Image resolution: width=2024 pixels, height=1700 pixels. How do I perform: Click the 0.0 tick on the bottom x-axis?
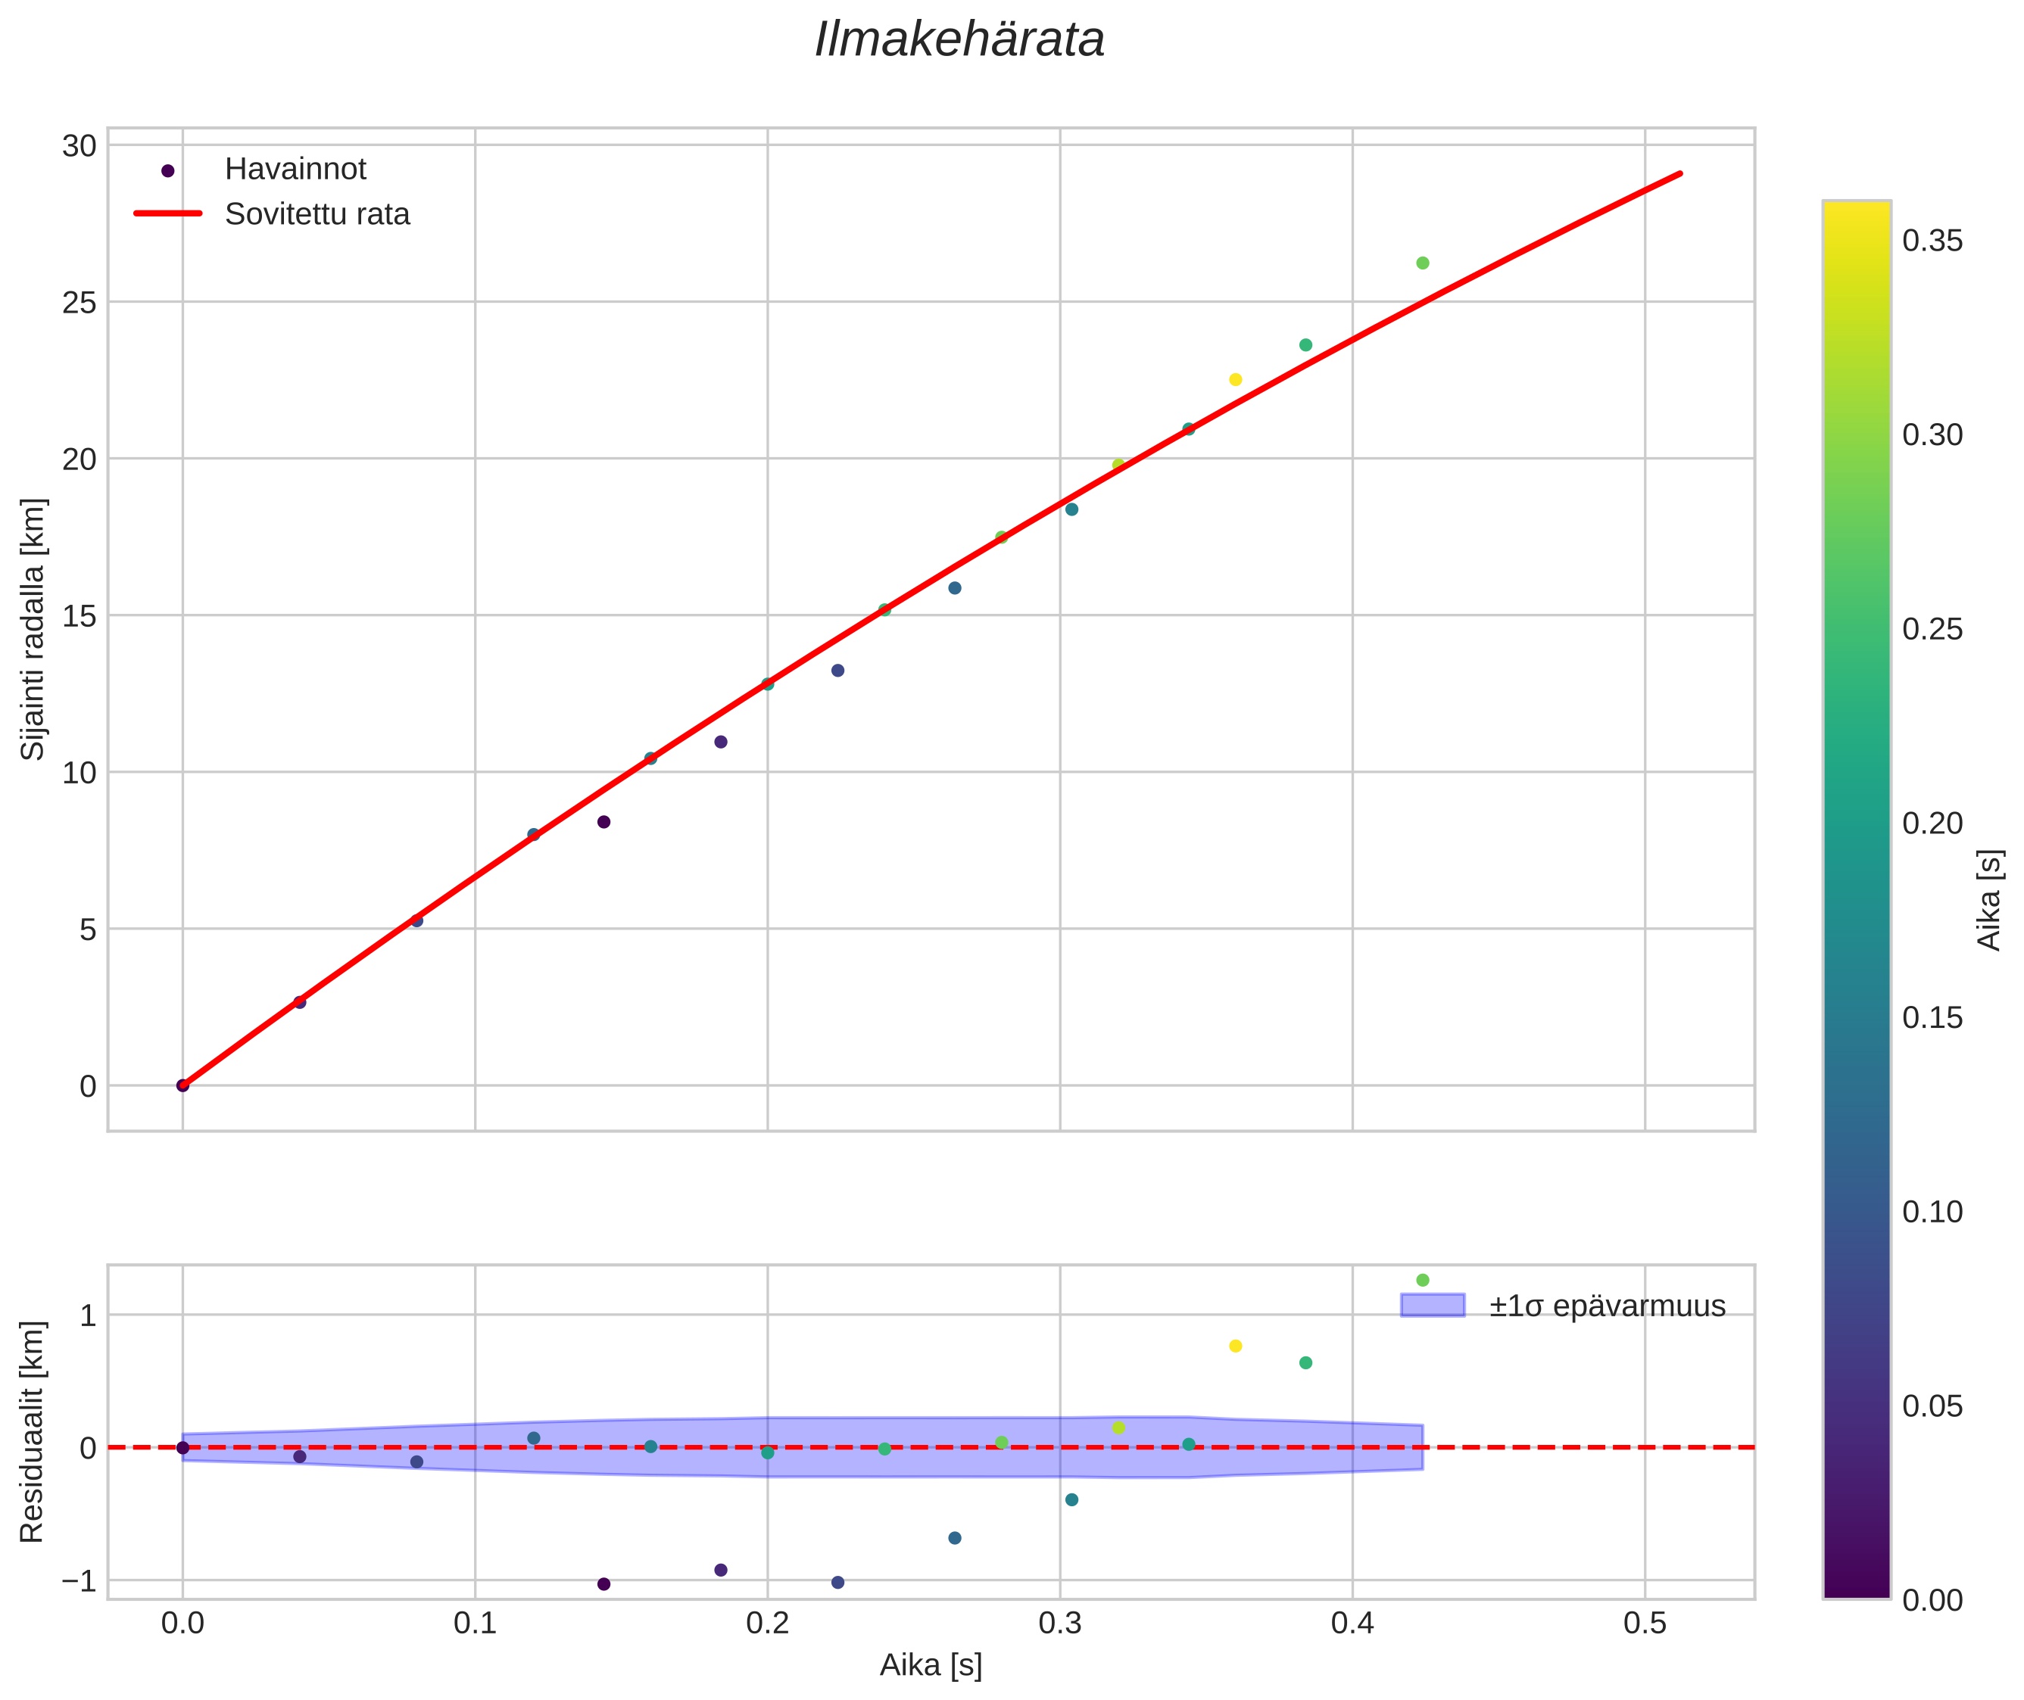[182, 1623]
